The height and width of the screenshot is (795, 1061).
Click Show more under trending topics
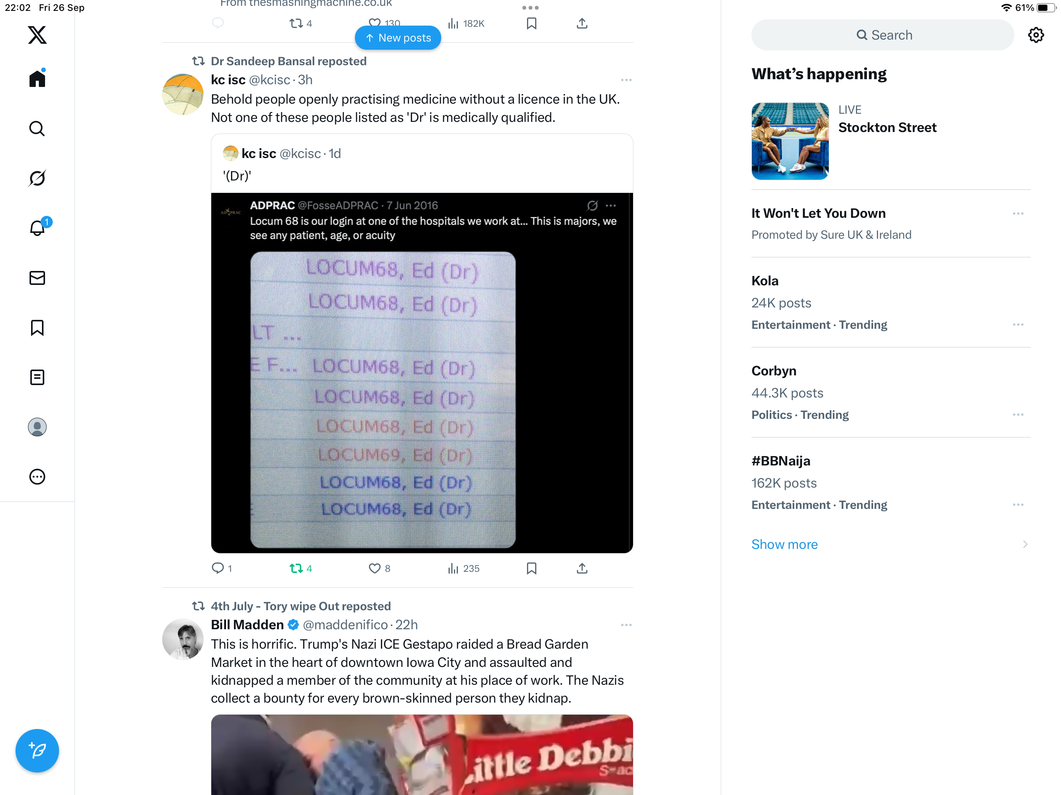click(x=784, y=544)
